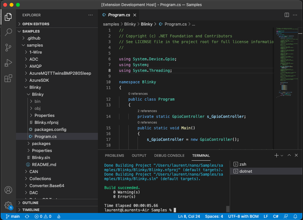
Task: Place cursor on line 10 namespace Blinky
Action: (137, 82)
